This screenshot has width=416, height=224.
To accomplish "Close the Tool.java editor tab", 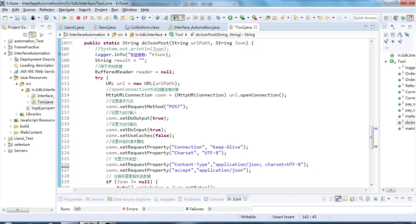I will click(256, 27).
